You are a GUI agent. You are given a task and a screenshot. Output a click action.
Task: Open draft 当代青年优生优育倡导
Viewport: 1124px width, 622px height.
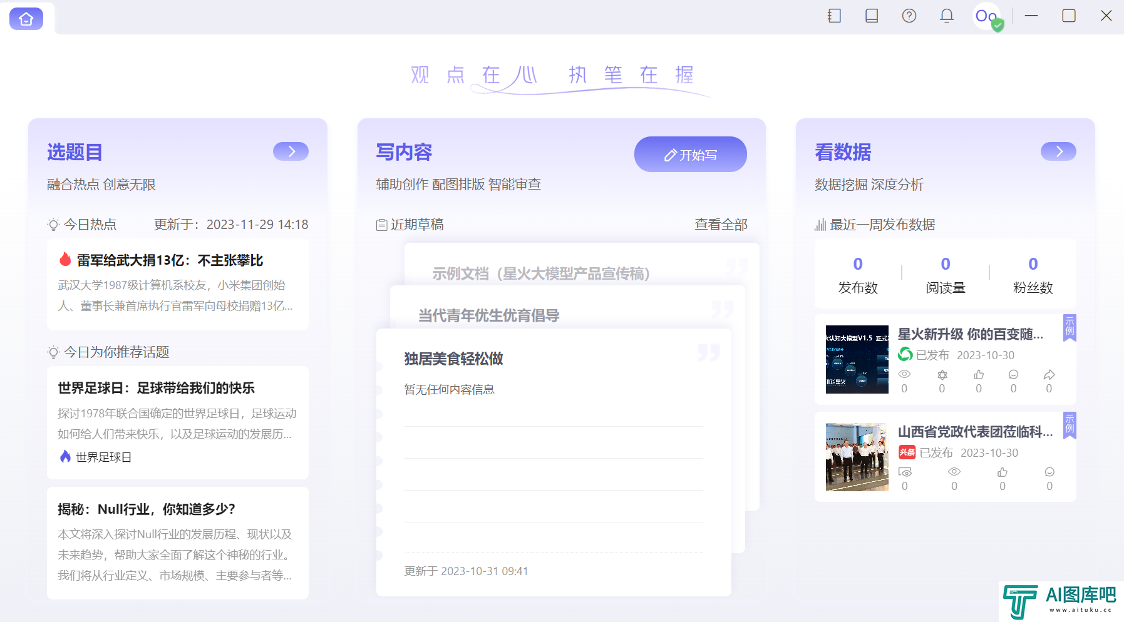click(x=488, y=315)
